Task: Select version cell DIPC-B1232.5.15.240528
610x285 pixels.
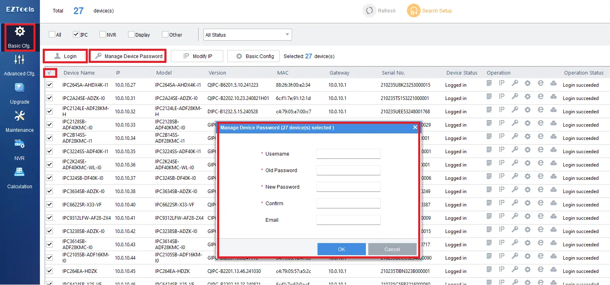Action: (x=233, y=112)
